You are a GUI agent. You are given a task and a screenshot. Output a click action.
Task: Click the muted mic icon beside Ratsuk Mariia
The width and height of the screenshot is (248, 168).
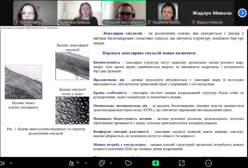click(x=16, y=22)
